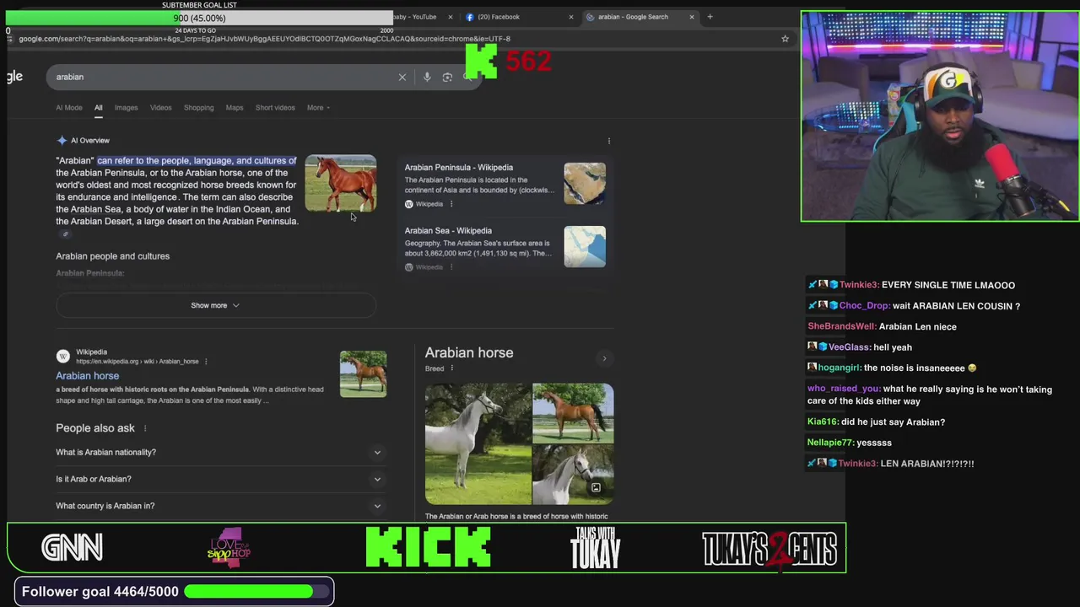Image resolution: width=1080 pixels, height=607 pixels.
Task: Close the arabian Google Search tab
Action: 692,17
